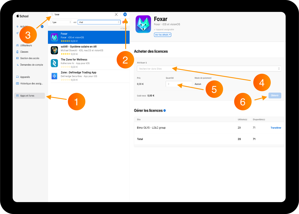Click the info icon next to Gérer les licences

click(x=165, y=110)
